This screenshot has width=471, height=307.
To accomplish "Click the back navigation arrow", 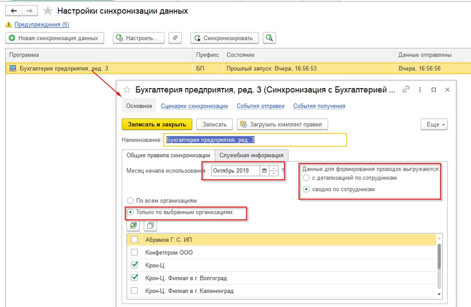I will [15, 11].
